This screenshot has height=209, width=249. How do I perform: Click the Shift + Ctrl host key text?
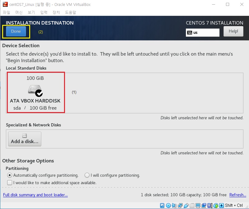click(234, 205)
